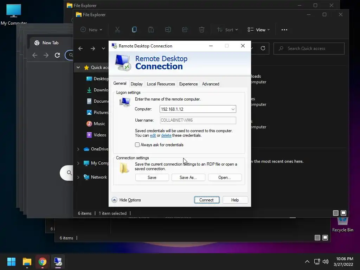
Task: Go forward in File Explorer navigation
Action: pos(93,49)
